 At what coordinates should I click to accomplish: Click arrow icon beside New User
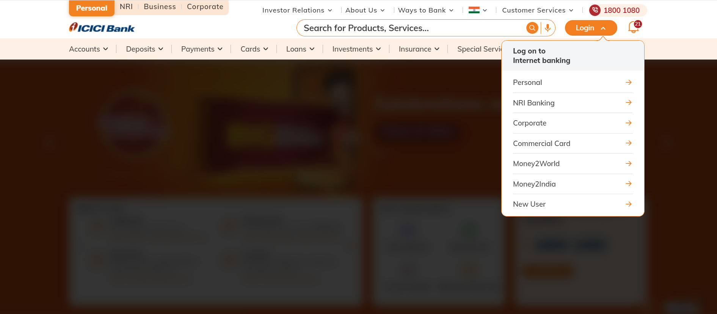[629, 204]
